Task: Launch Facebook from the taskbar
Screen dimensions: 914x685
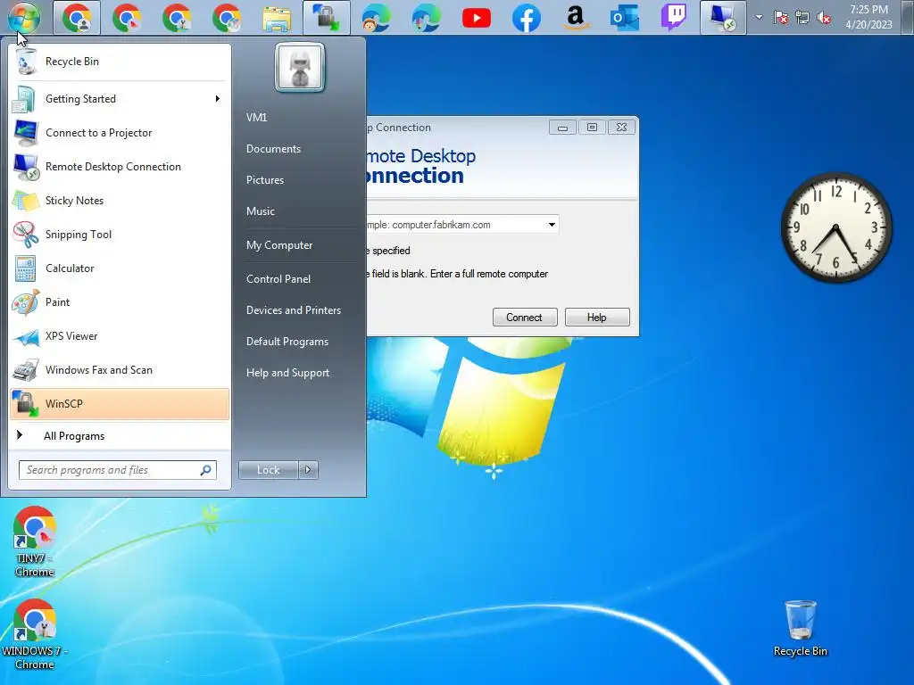Action: click(x=526, y=18)
